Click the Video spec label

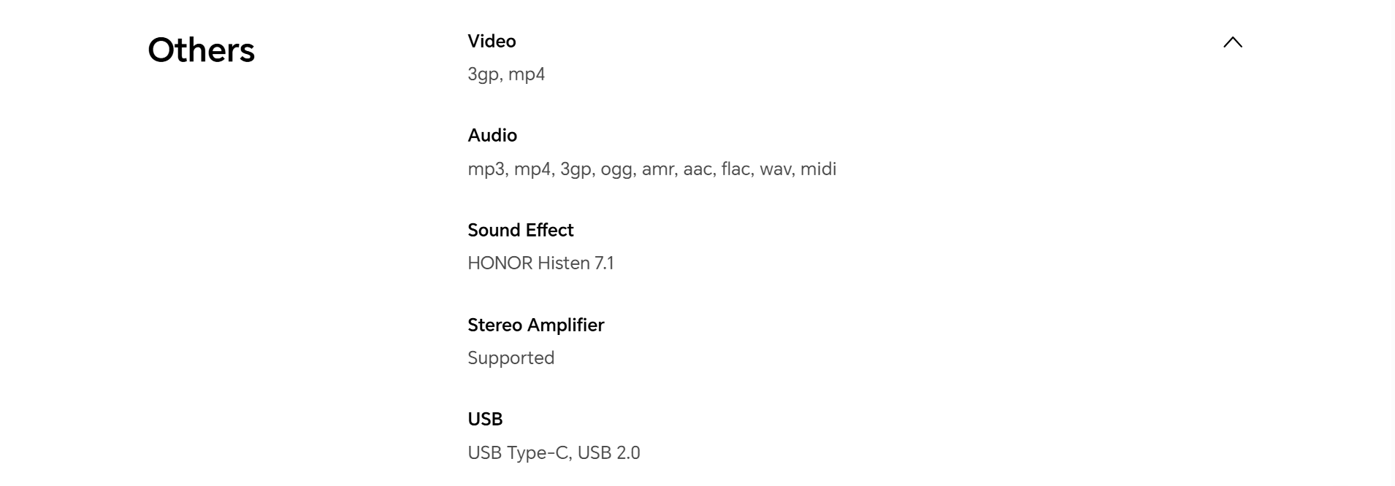coord(492,41)
